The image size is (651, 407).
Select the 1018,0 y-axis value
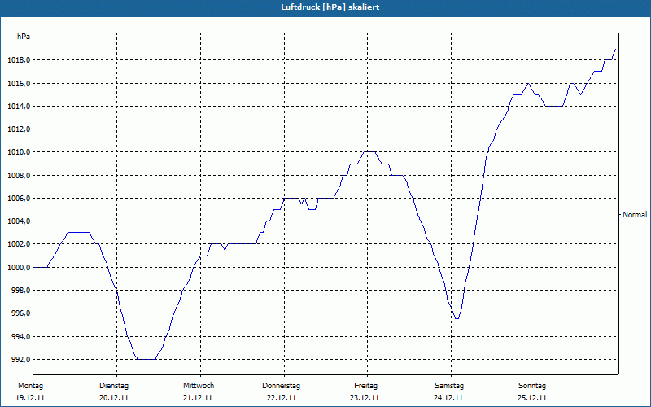point(19,60)
